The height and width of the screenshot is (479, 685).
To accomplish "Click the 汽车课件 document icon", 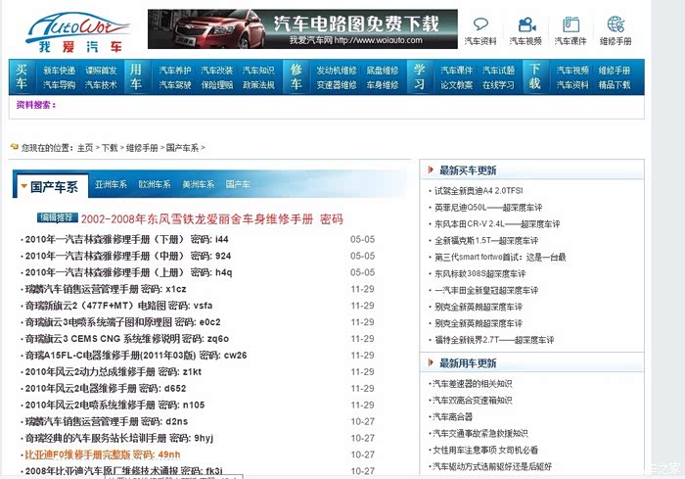I will pyautogui.click(x=571, y=25).
